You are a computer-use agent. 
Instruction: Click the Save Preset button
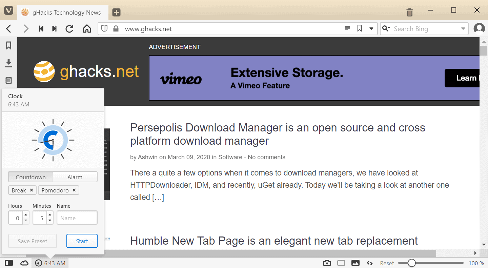point(33,241)
